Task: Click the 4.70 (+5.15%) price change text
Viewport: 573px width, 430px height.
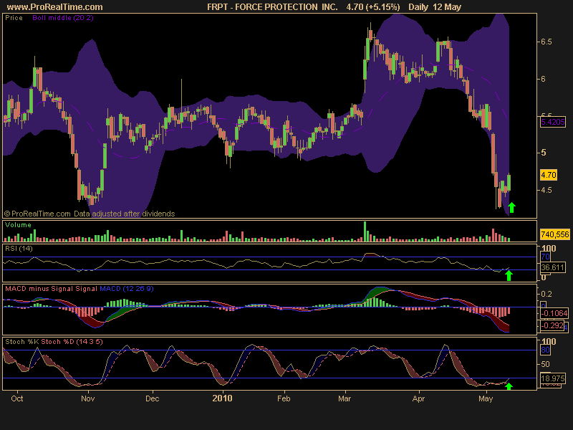Action: pyautogui.click(x=373, y=7)
